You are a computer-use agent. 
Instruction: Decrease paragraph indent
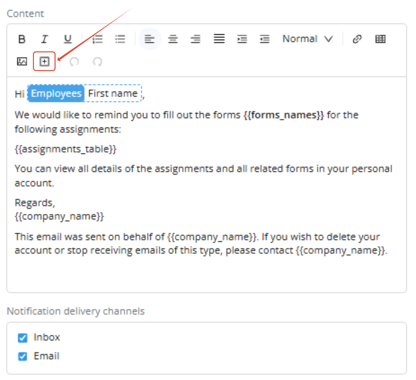[264, 39]
